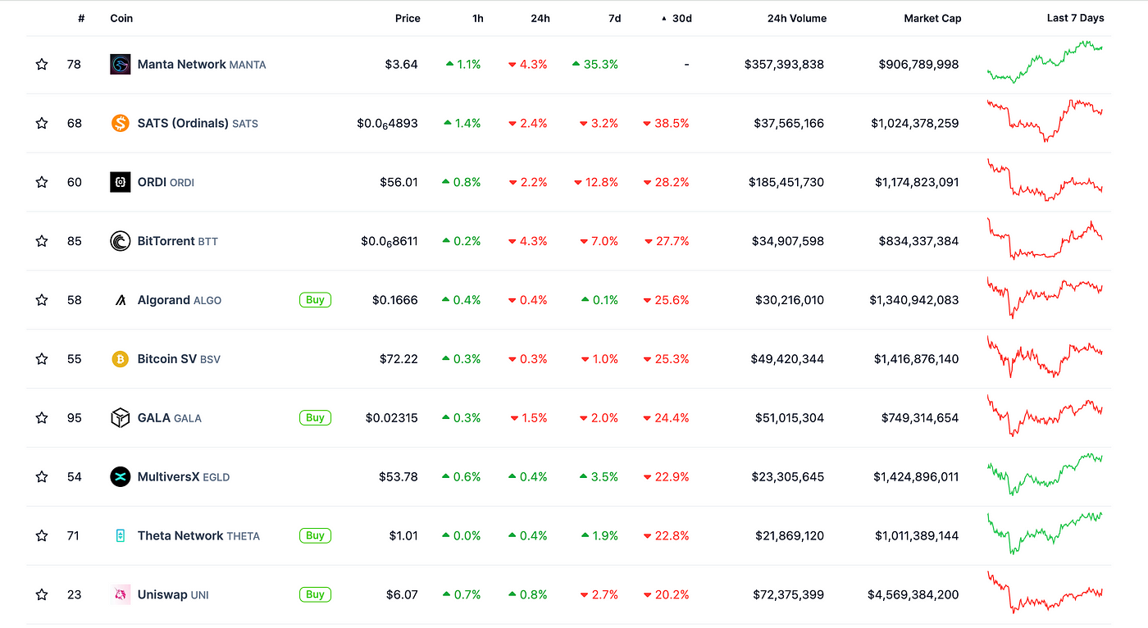Open the MultiversX EGLD link
The image size is (1148, 628).
(x=184, y=476)
